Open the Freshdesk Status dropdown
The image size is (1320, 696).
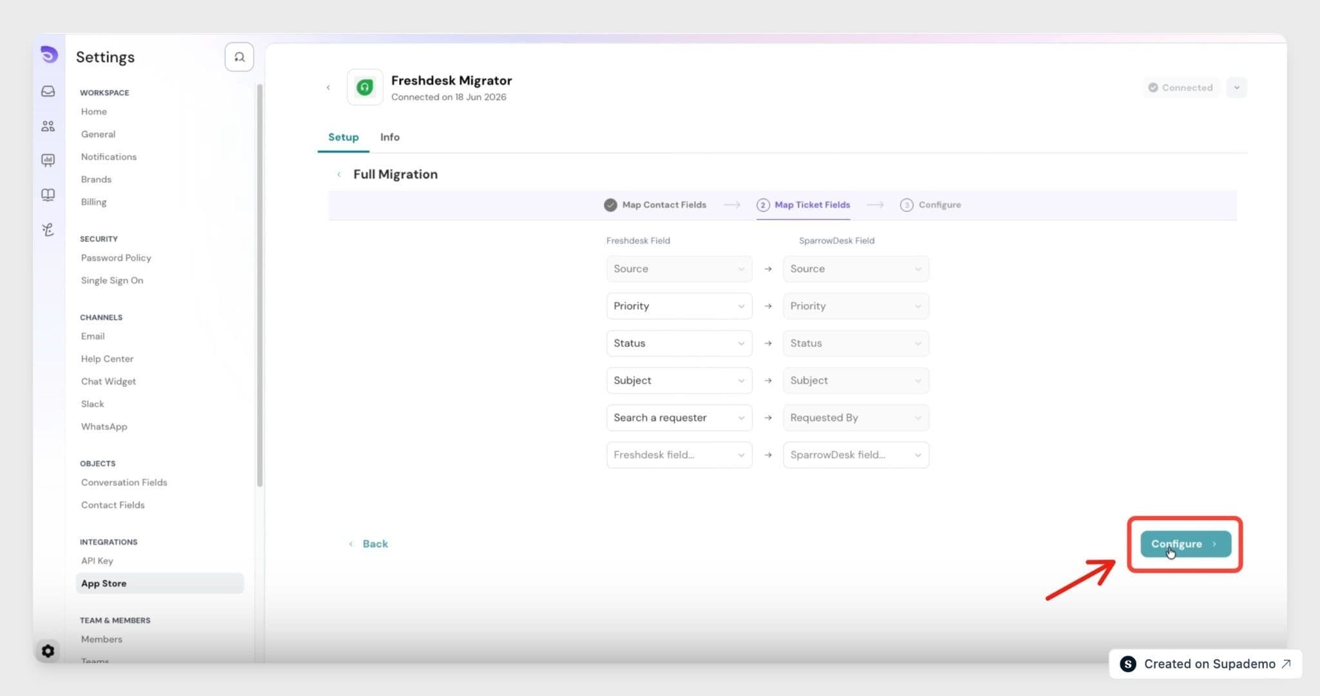[x=679, y=343]
